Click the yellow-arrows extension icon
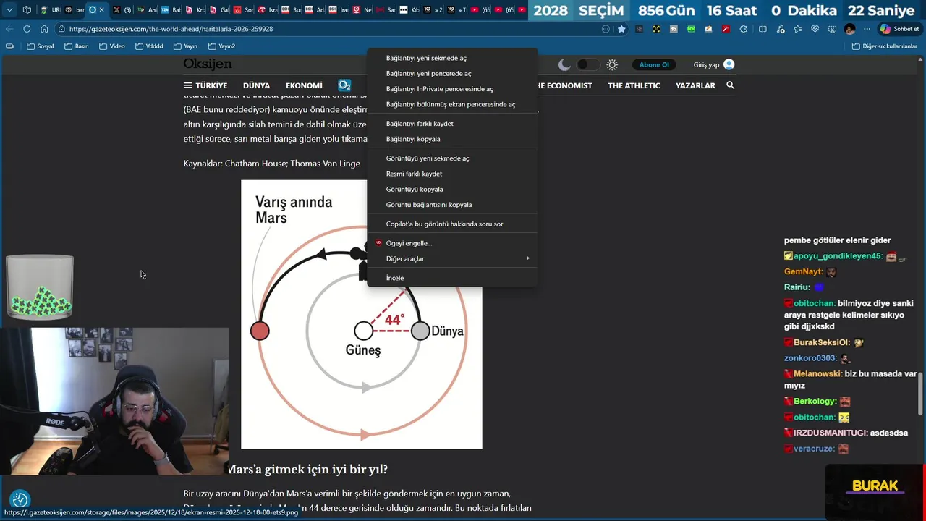926x521 pixels. point(656,29)
